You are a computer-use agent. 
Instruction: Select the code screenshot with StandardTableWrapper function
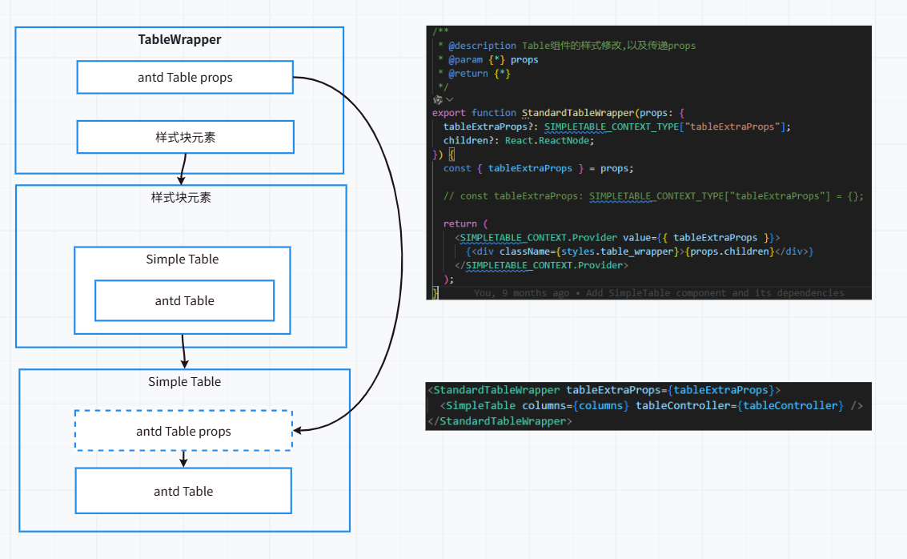(x=648, y=163)
